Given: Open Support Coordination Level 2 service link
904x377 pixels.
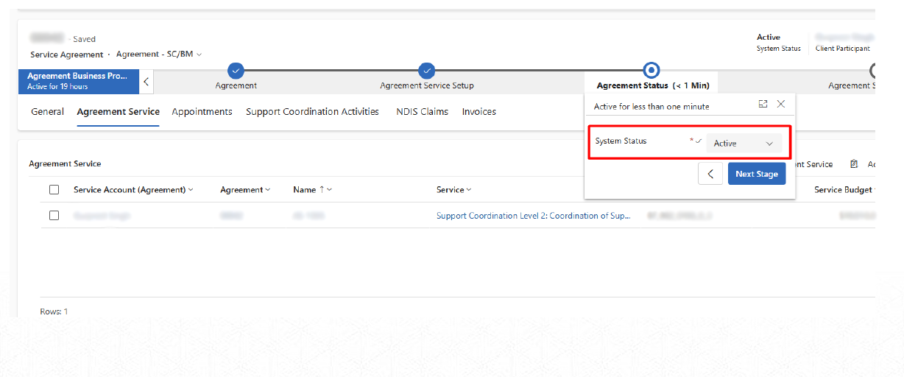Looking at the screenshot, I should [x=533, y=216].
